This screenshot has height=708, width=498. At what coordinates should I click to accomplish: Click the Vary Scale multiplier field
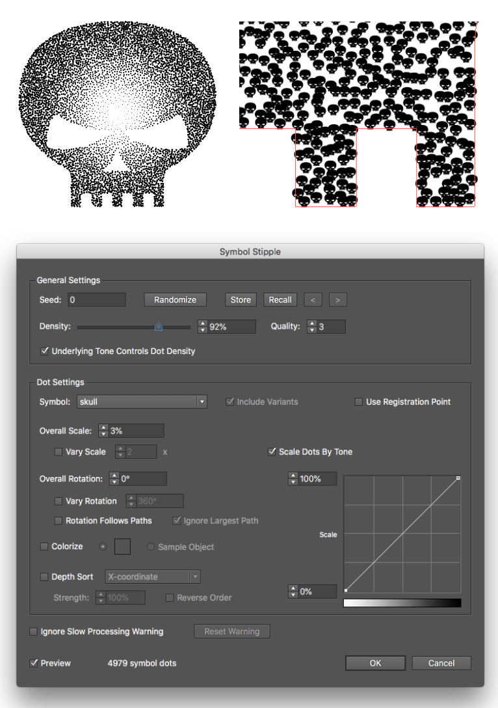pos(140,452)
